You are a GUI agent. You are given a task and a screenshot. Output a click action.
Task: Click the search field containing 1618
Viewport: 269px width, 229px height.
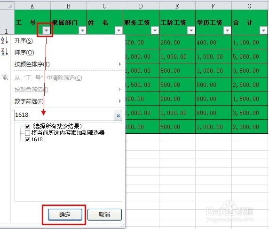click(64, 115)
